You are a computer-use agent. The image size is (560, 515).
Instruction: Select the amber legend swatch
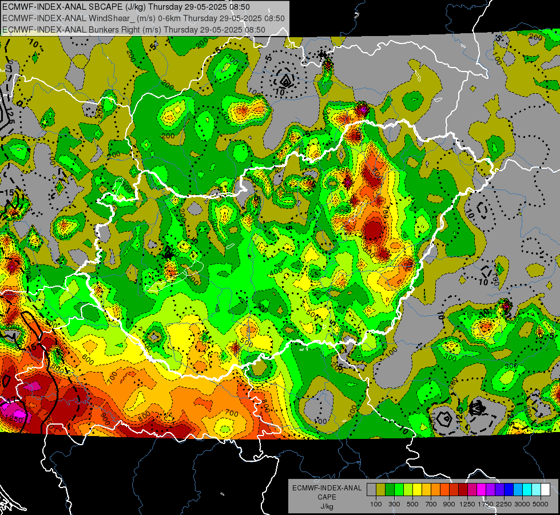click(x=426, y=490)
